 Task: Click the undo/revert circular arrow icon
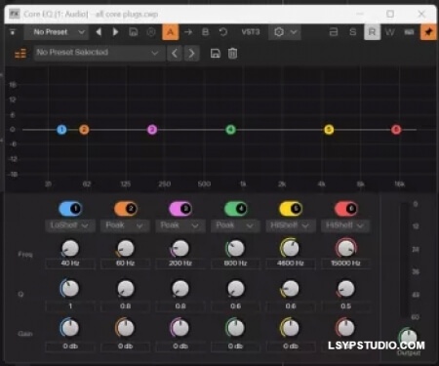click(223, 32)
